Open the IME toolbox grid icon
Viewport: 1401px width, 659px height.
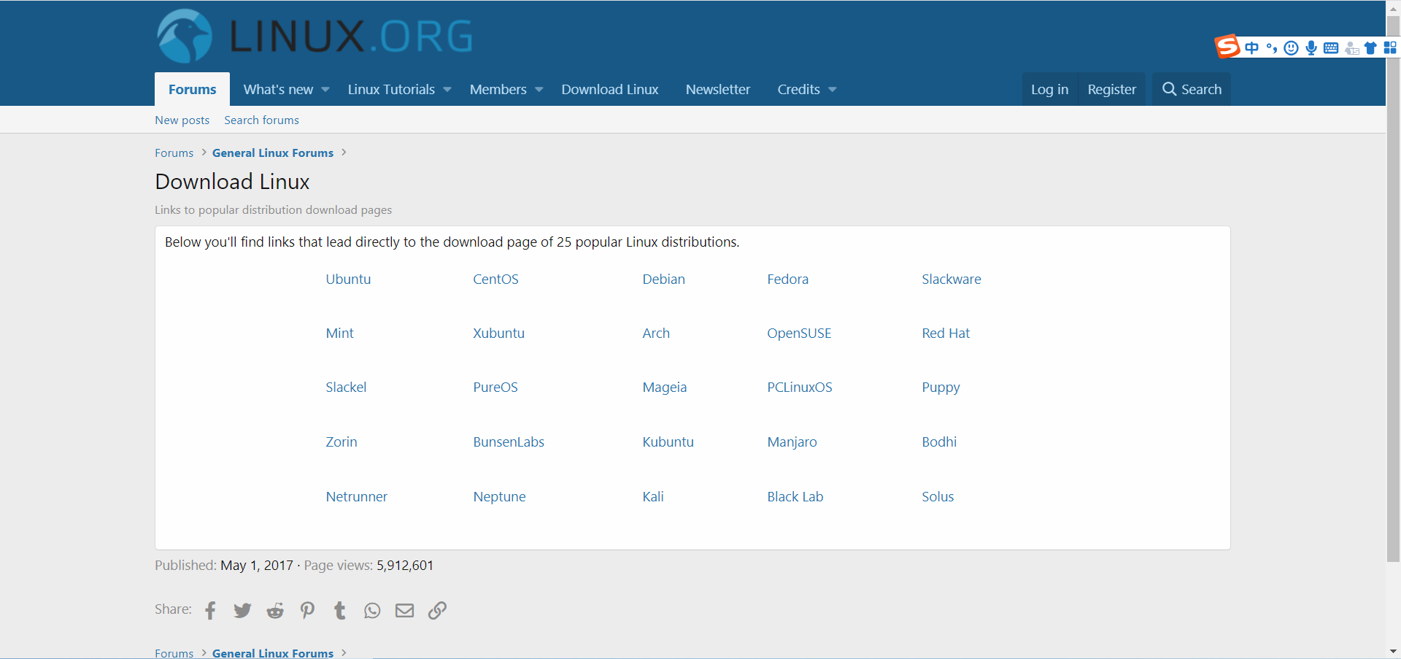[x=1390, y=48]
